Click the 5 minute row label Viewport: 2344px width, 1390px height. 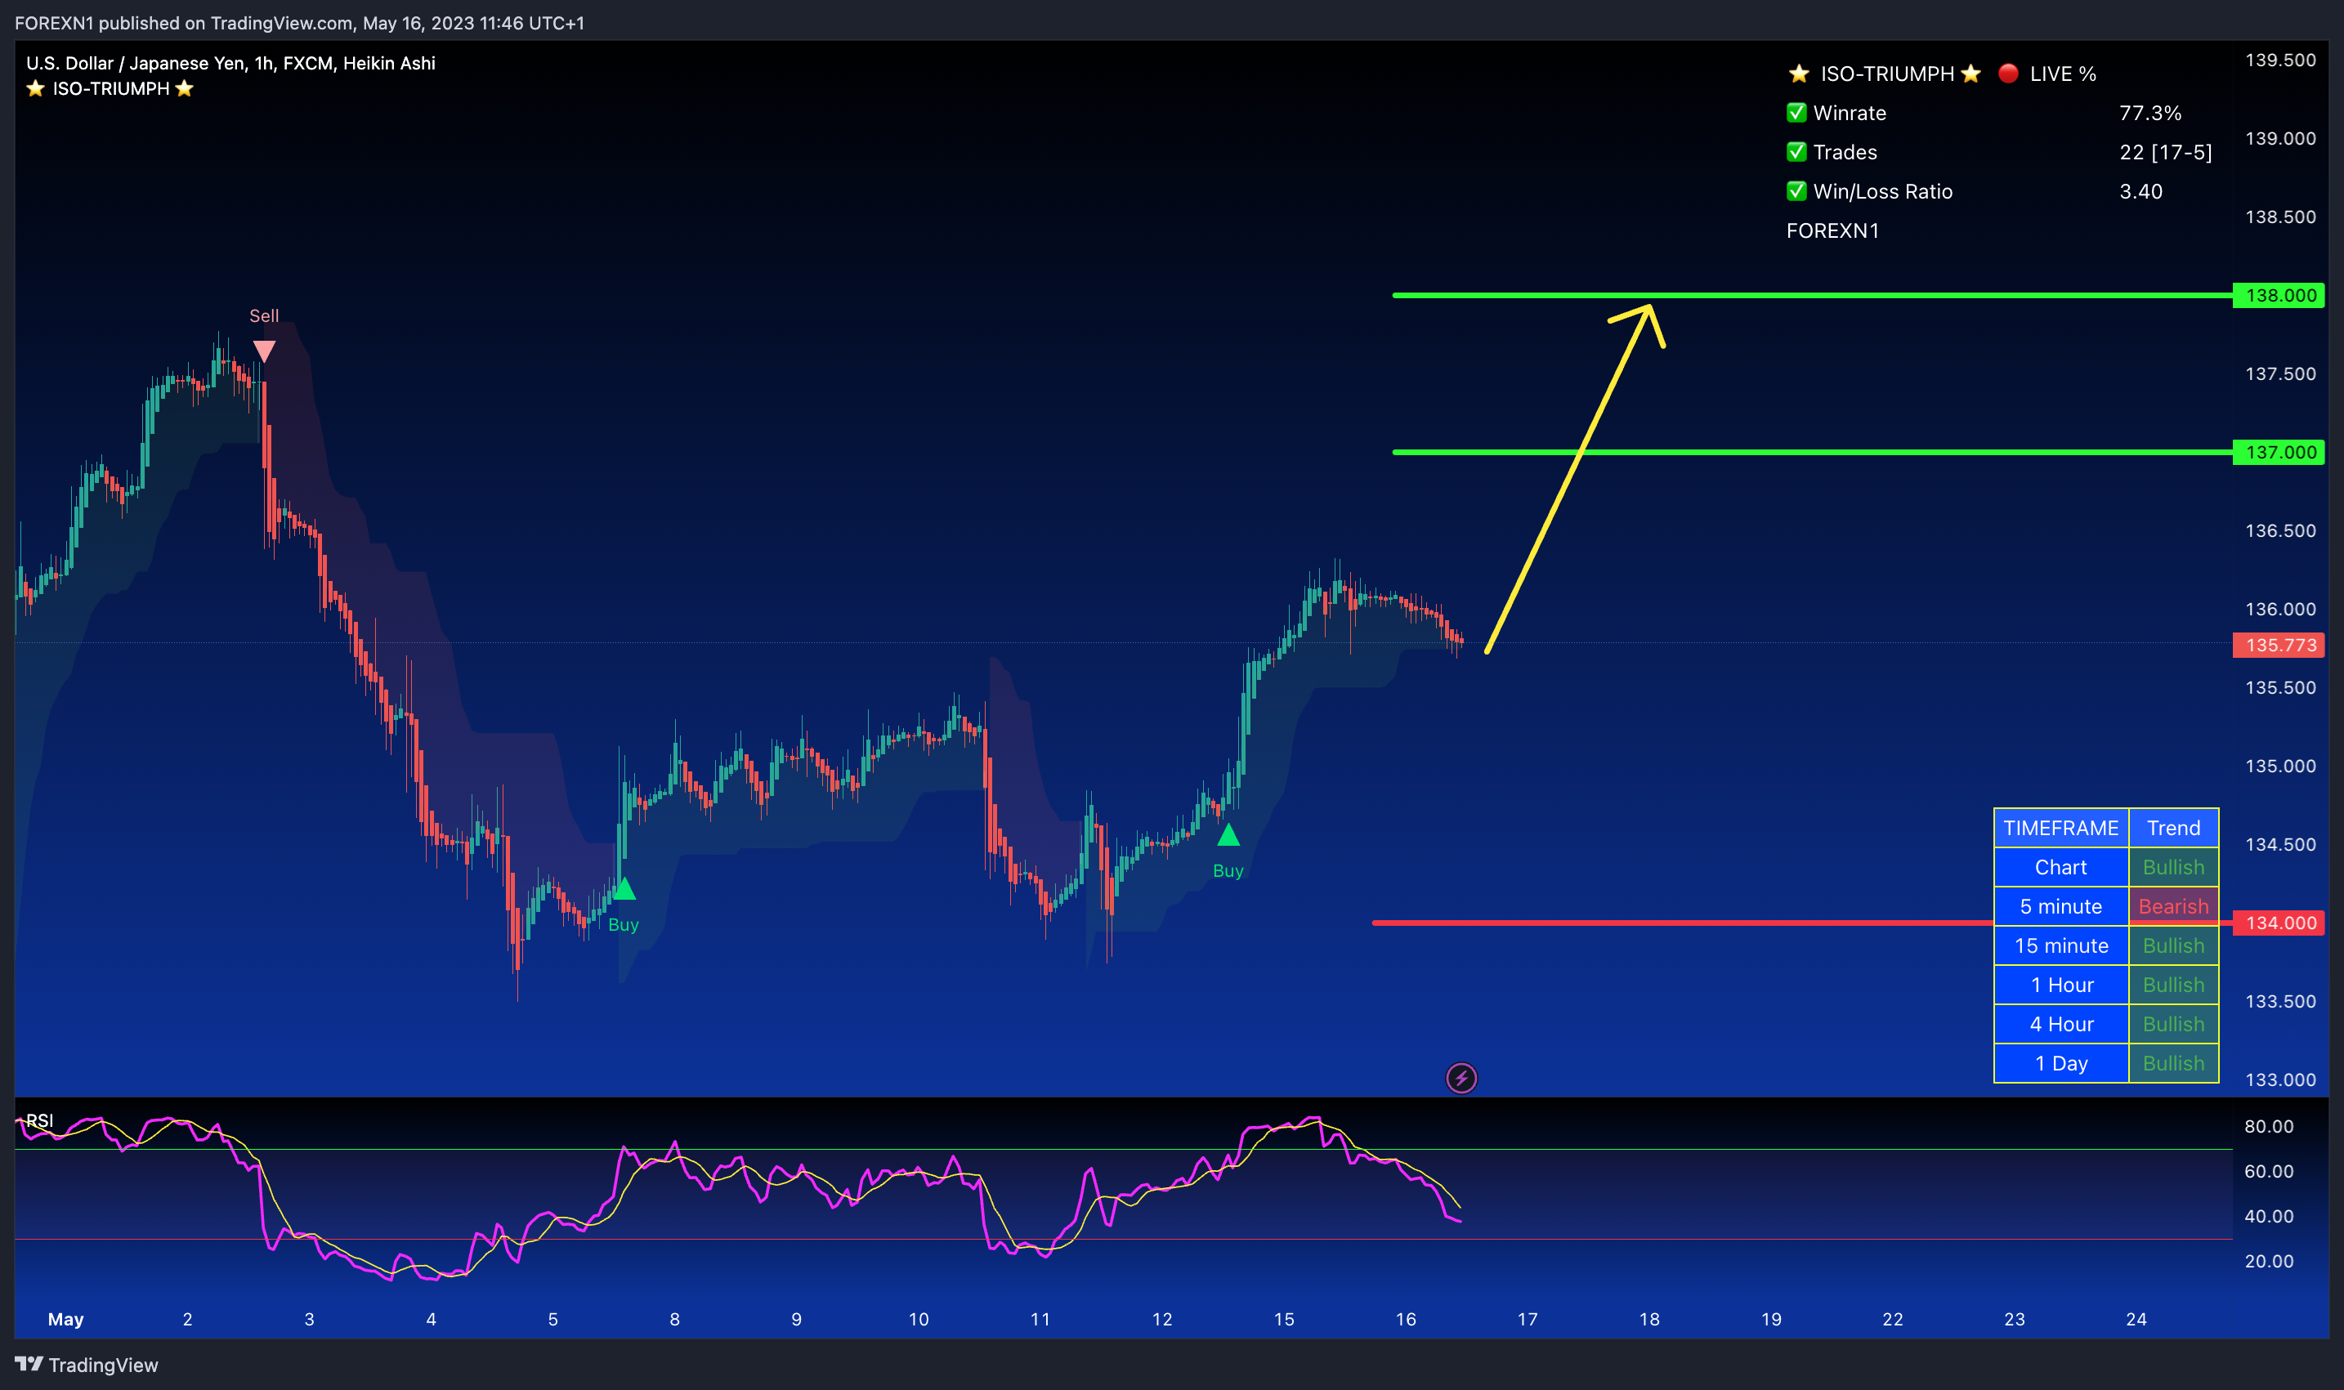2061,907
